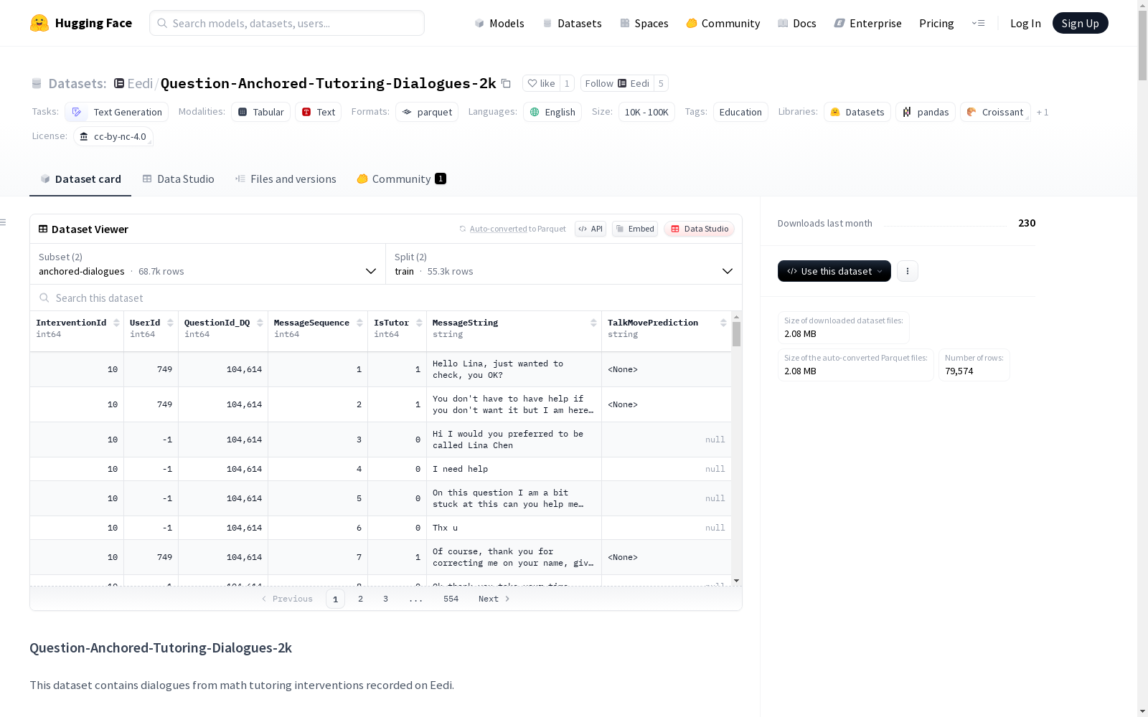Click the Log In link
Image resolution: width=1148 pixels, height=717 pixels.
[1025, 23]
